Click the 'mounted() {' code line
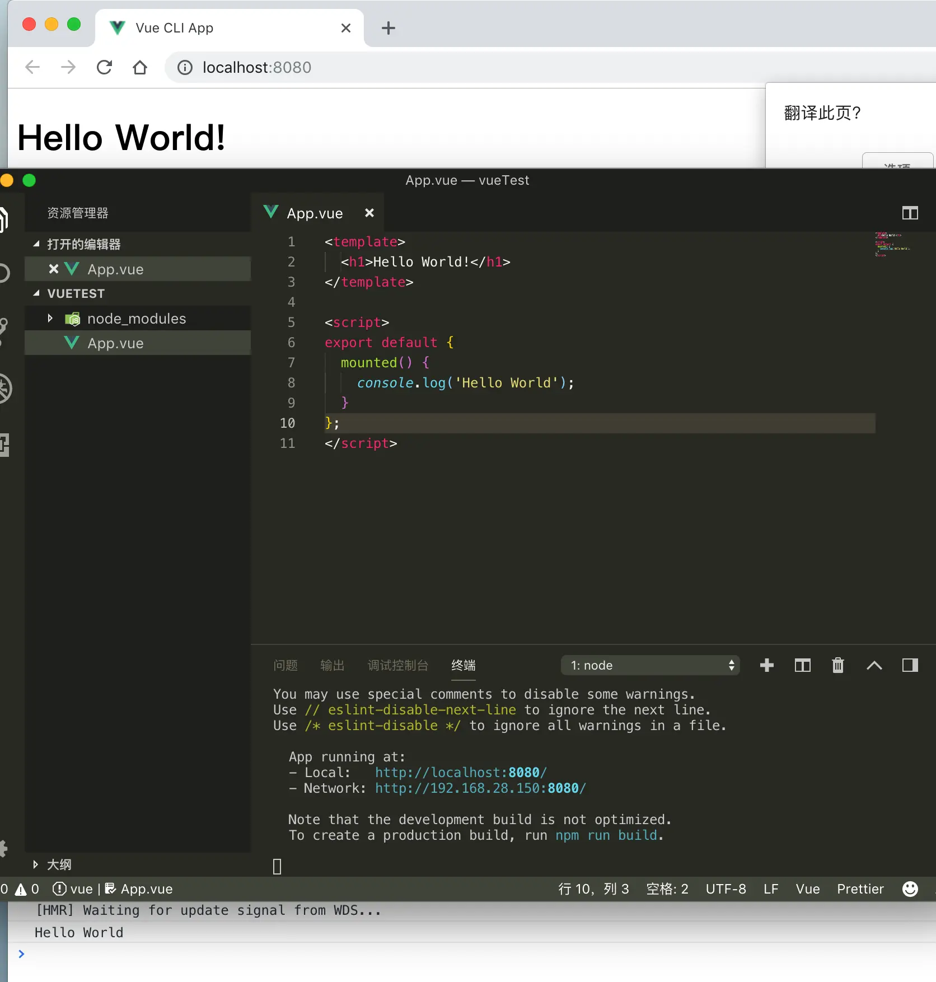Image resolution: width=936 pixels, height=982 pixels. coord(385,363)
